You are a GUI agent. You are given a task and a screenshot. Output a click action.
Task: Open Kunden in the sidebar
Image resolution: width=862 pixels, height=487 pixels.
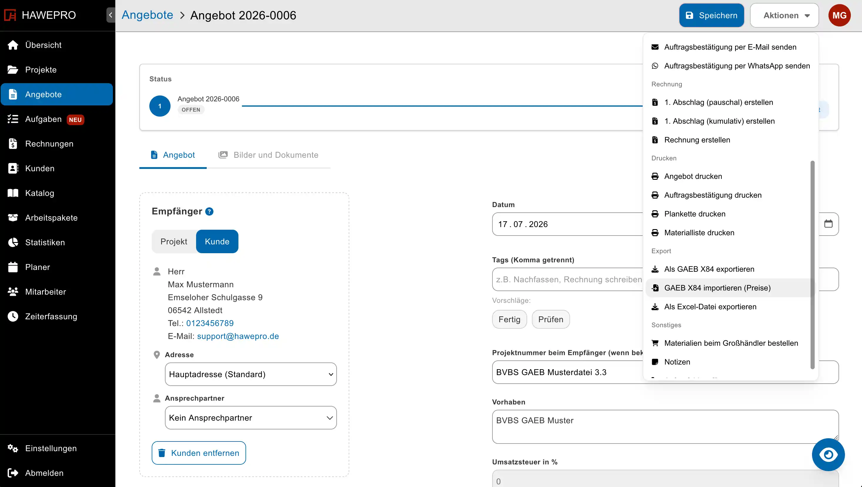(x=57, y=168)
